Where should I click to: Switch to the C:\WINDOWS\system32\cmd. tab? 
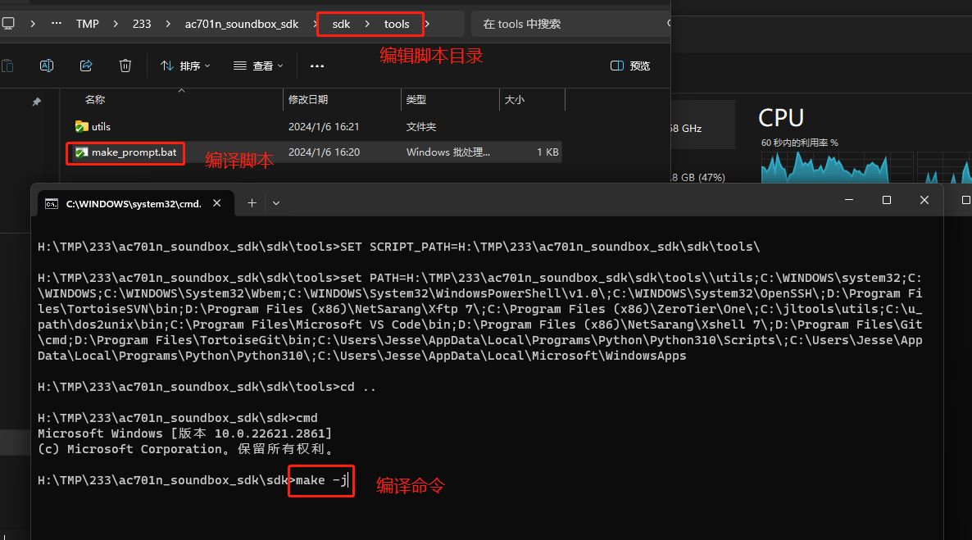136,203
